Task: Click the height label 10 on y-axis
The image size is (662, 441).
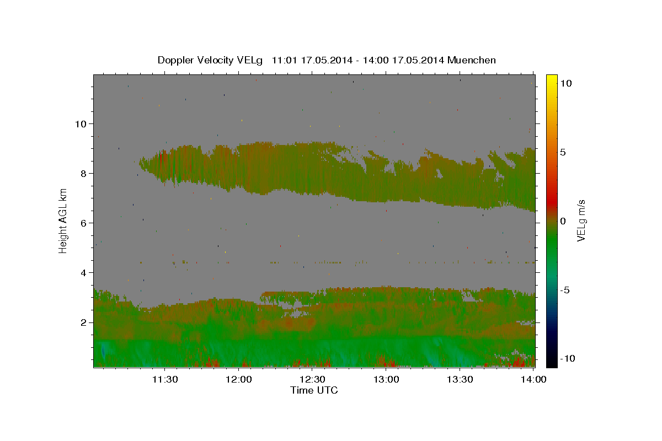Action: click(81, 123)
